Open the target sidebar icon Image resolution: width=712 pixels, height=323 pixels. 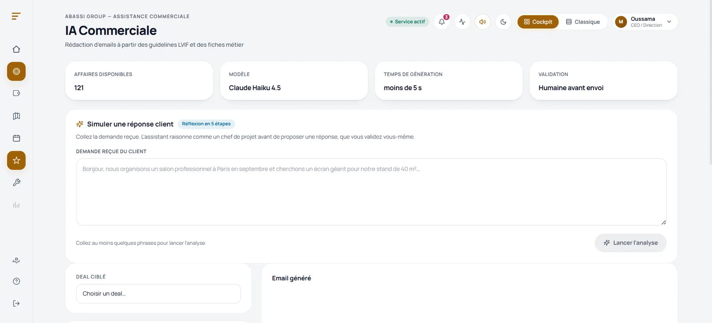[16, 72]
